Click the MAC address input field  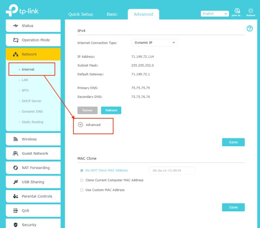(172, 171)
